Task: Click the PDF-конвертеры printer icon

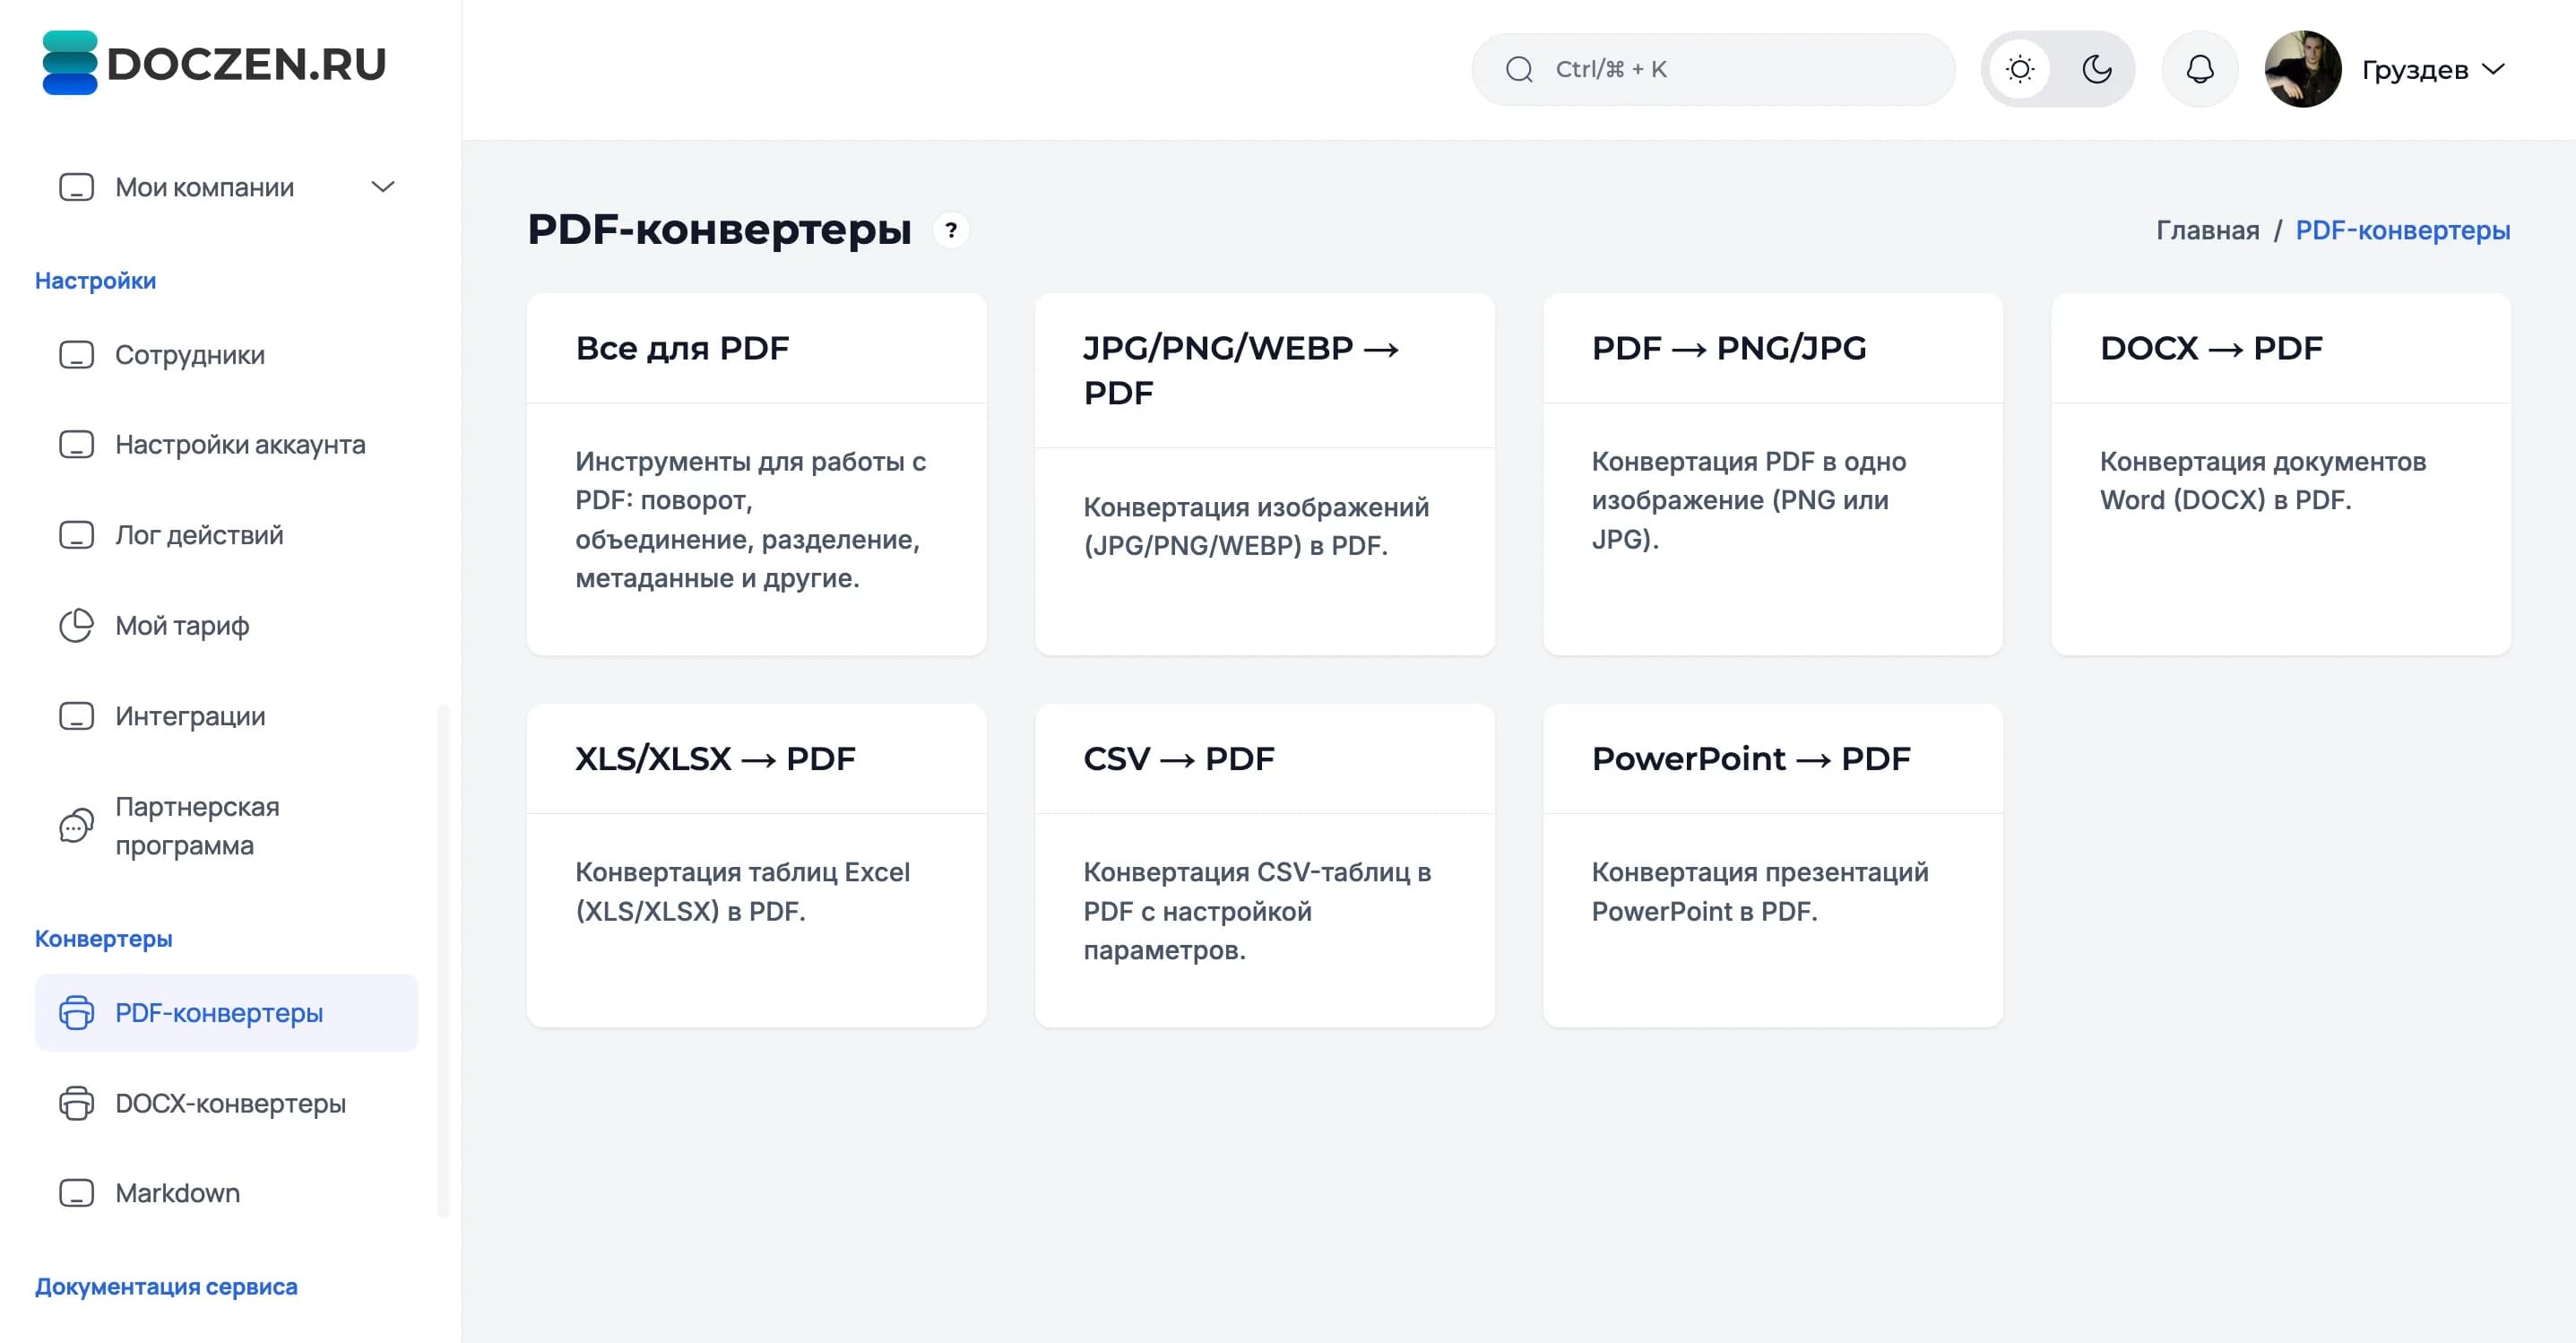Action: (x=76, y=1012)
